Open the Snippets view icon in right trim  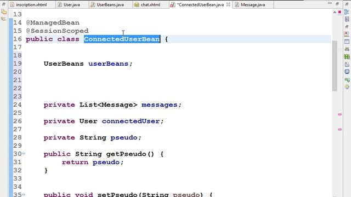pos(347,64)
